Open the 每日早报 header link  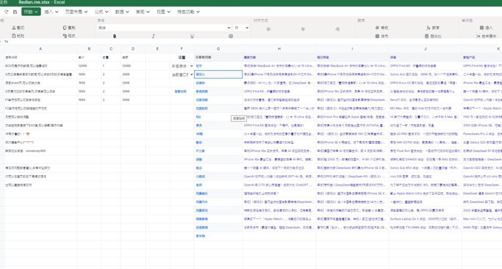pyautogui.click(x=323, y=58)
